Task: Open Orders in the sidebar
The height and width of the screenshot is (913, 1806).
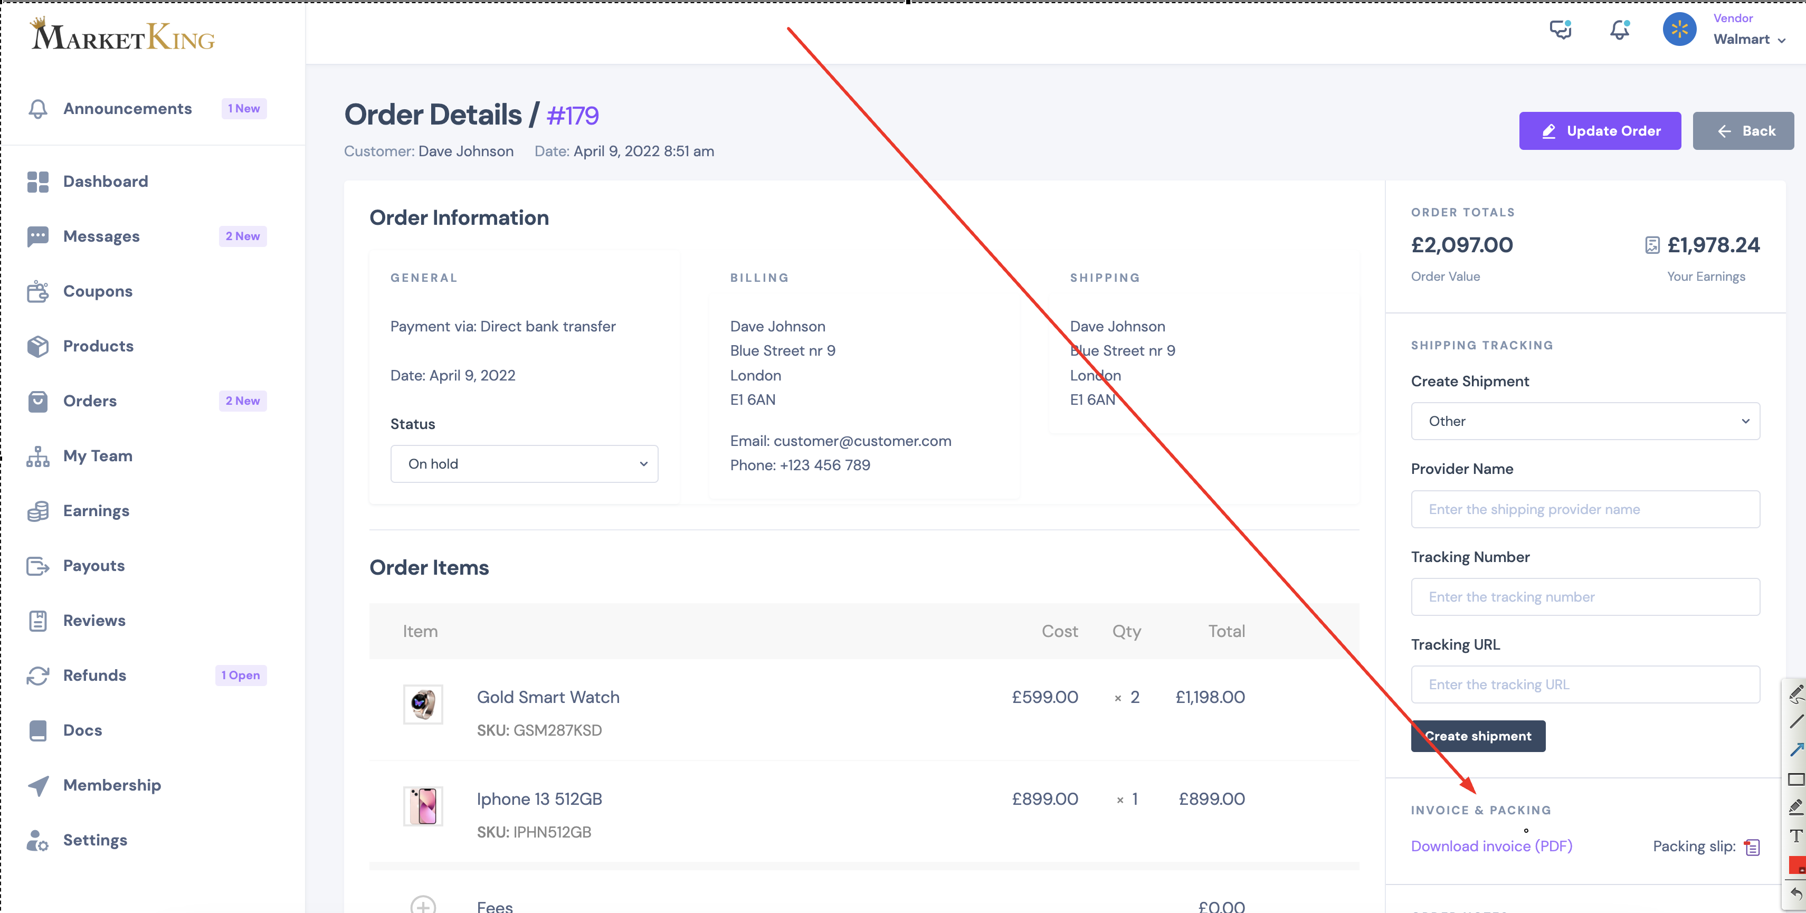Action: pyautogui.click(x=90, y=401)
